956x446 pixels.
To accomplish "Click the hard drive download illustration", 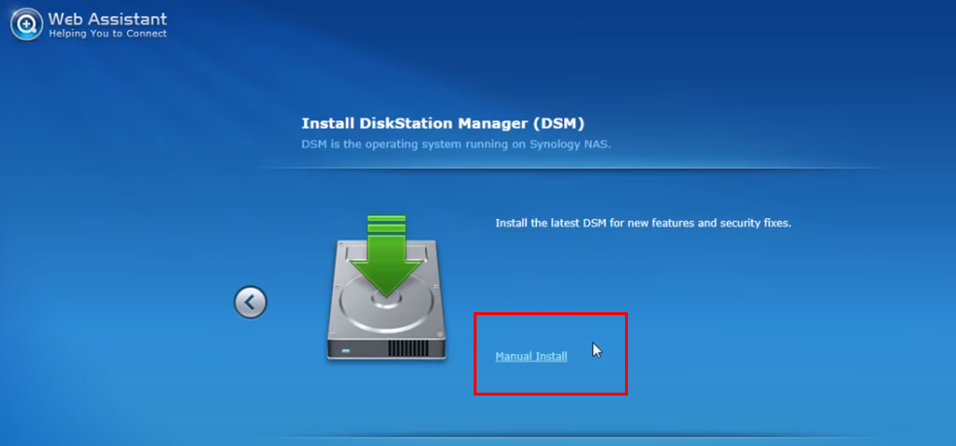I will coord(386,288).
